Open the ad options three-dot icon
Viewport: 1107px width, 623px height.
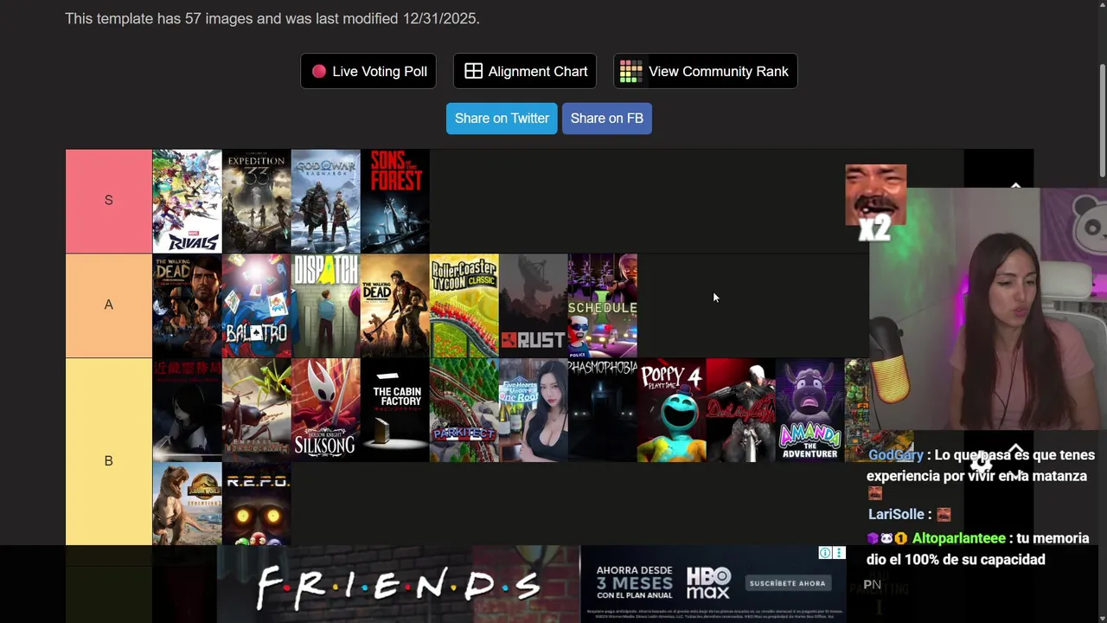[838, 553]
